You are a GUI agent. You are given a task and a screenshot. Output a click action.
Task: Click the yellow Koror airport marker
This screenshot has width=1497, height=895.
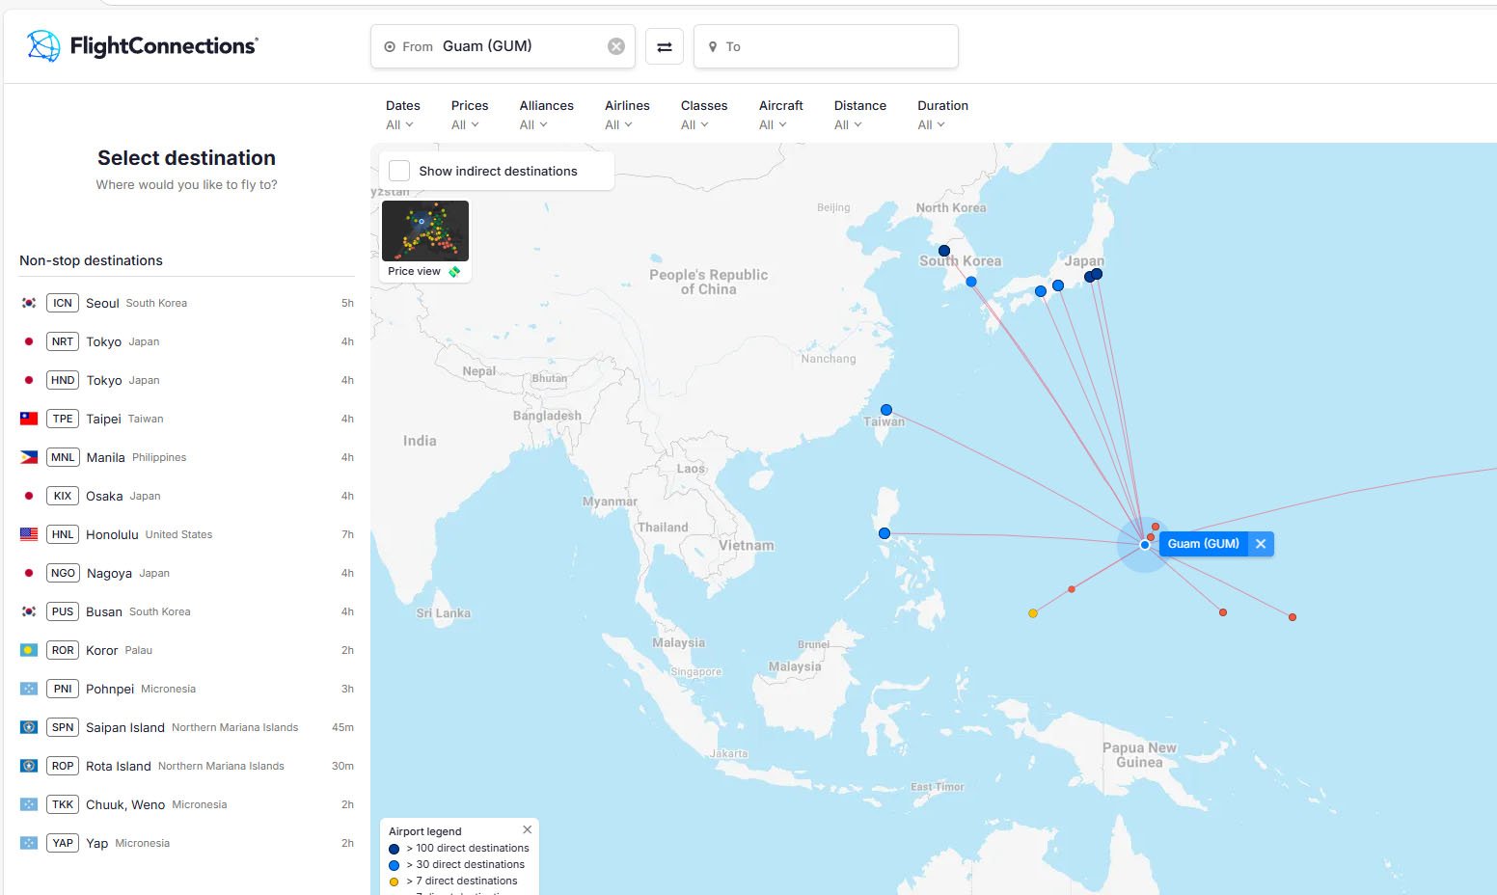pos(1033,613)
